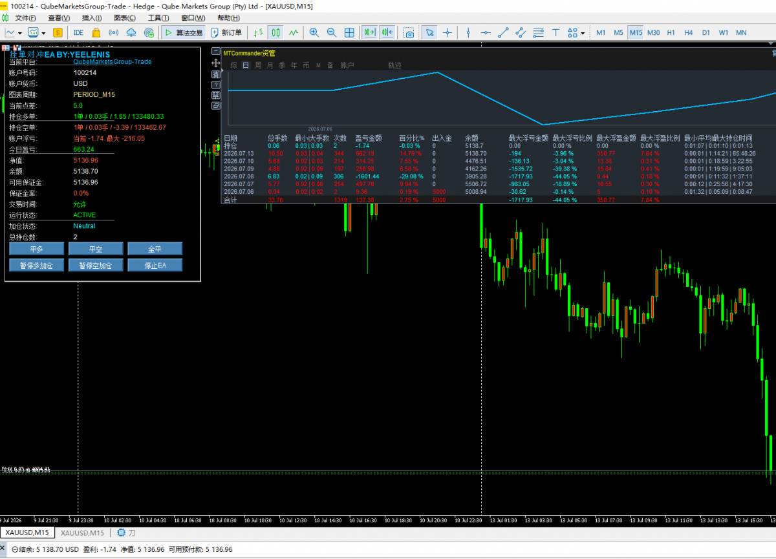The image size is (776, 559).
Task: Select the text label tool
Action: pyautogui.click(x=555, y=32)
